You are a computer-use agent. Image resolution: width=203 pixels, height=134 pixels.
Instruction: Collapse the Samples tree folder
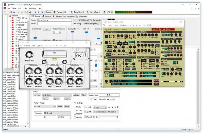[7, 16]
